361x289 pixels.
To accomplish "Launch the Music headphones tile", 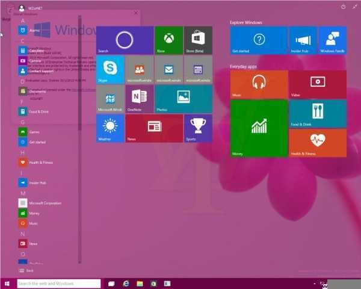I will [x=259, y=84].
